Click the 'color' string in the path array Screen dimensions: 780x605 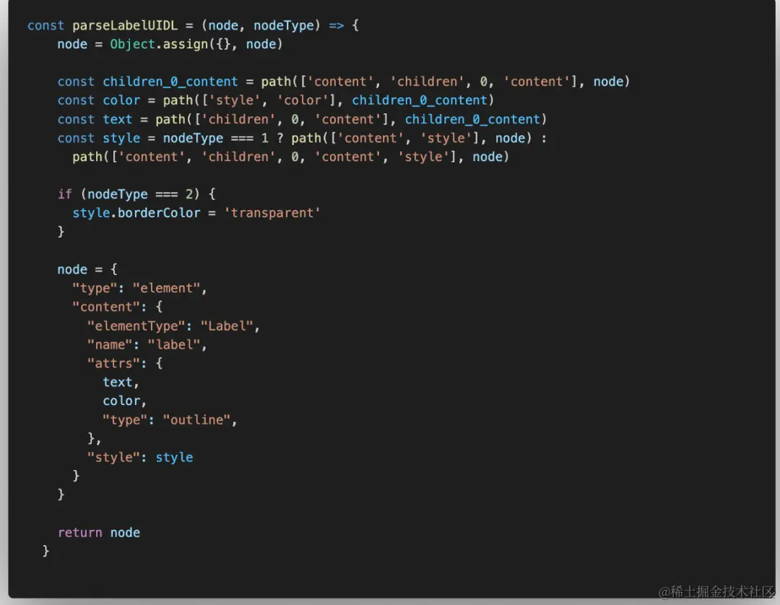pyautogui.click(x=303, y=100)
